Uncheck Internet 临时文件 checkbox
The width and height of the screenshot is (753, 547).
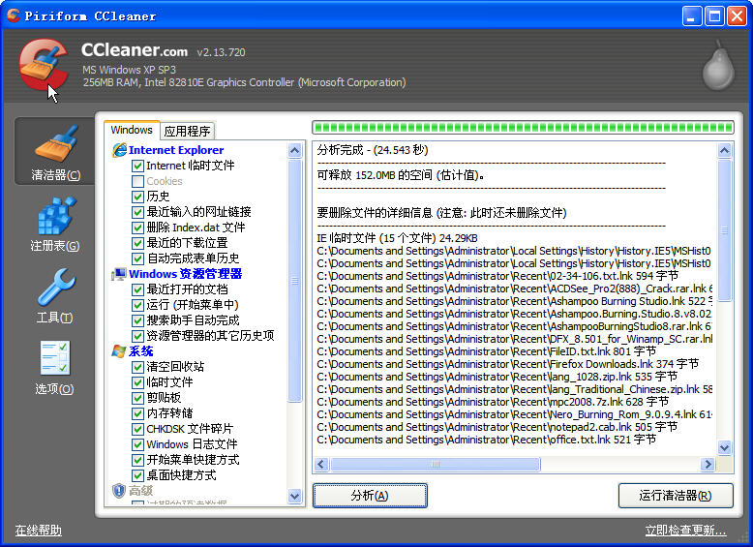[x=137, y=166]
